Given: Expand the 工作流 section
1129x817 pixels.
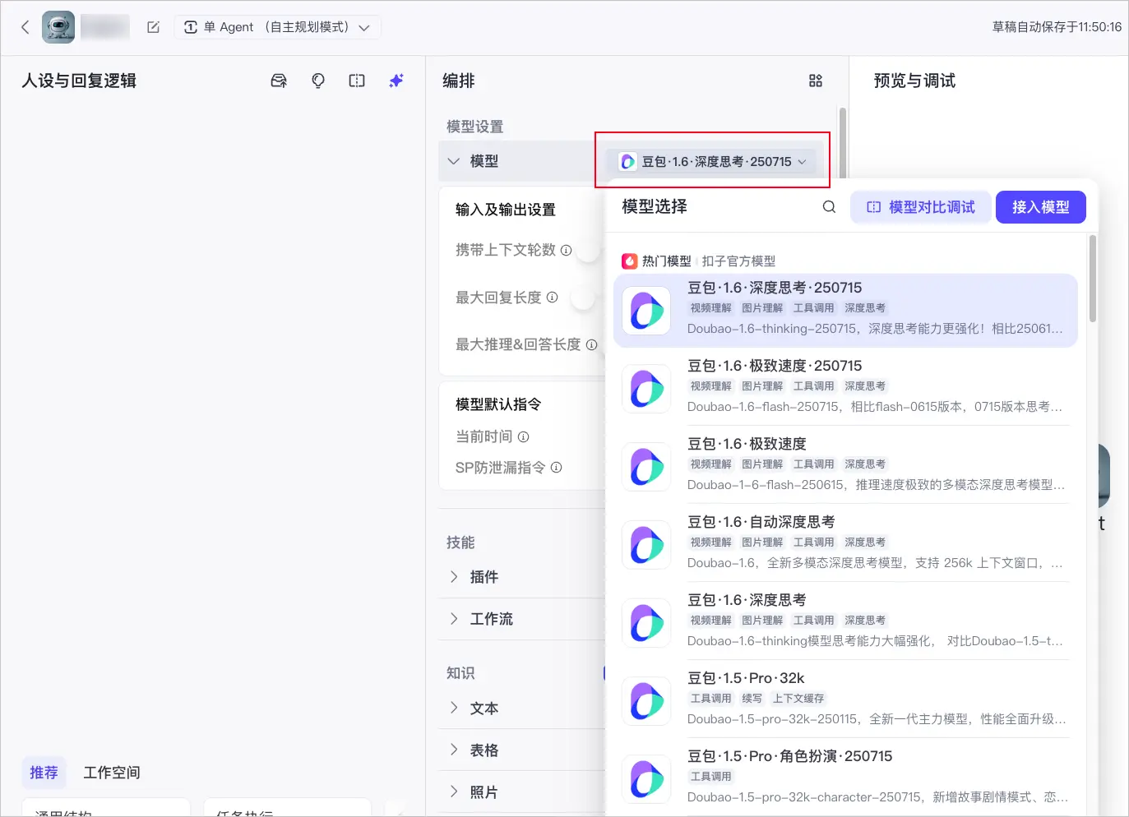Looking at the screenshot, I should (454, 619).
